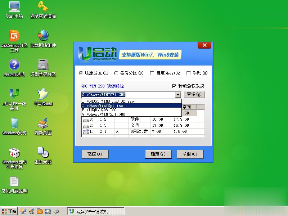Click the 1.8 GB free space cell

(184, 131)
